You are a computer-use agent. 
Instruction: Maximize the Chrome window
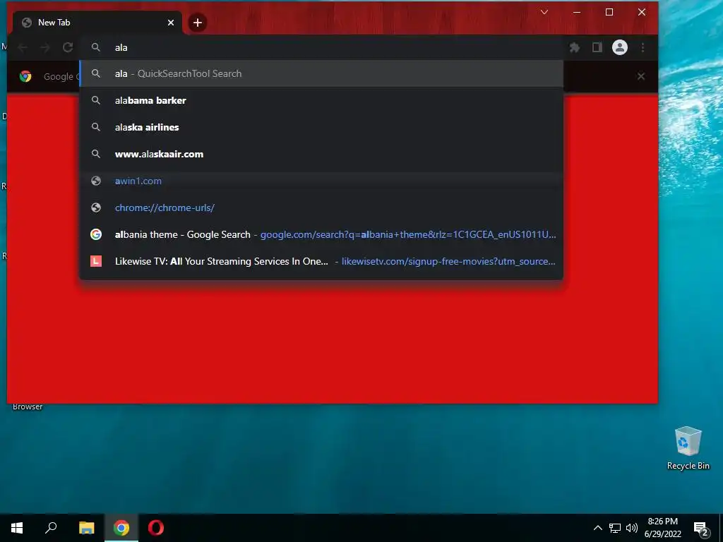coord(609,12)
